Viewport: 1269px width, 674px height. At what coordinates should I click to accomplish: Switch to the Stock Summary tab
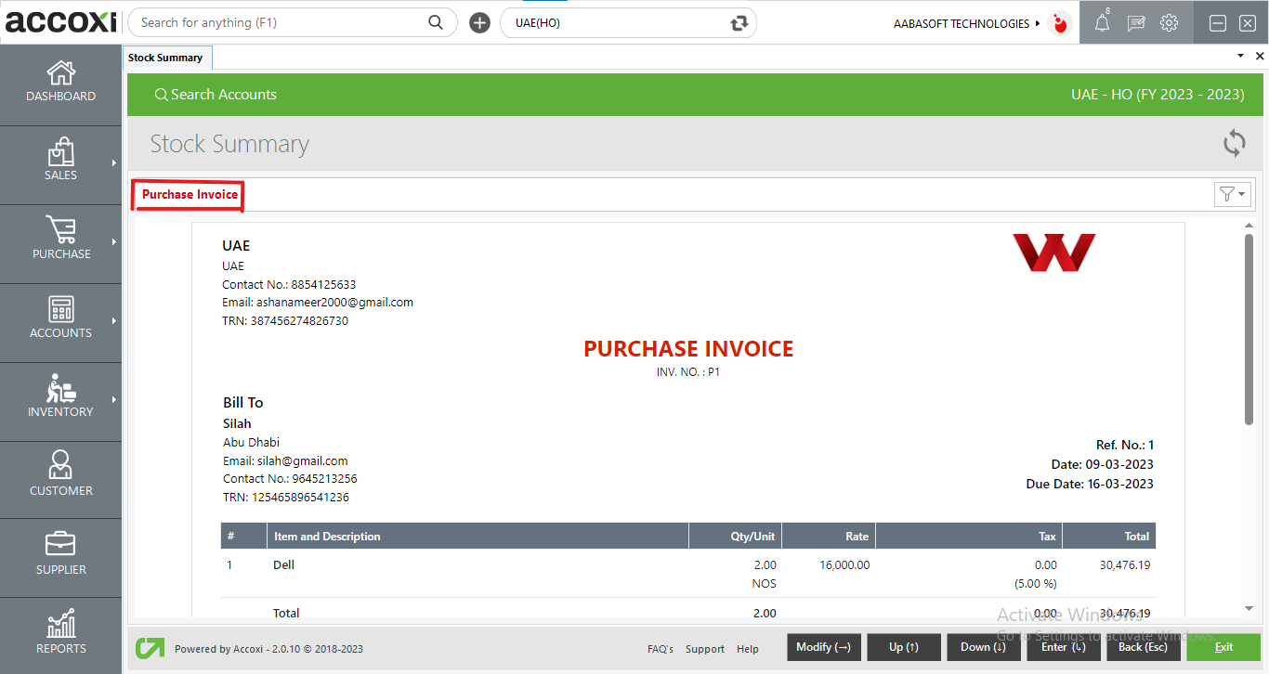click(x=167, y=57)
